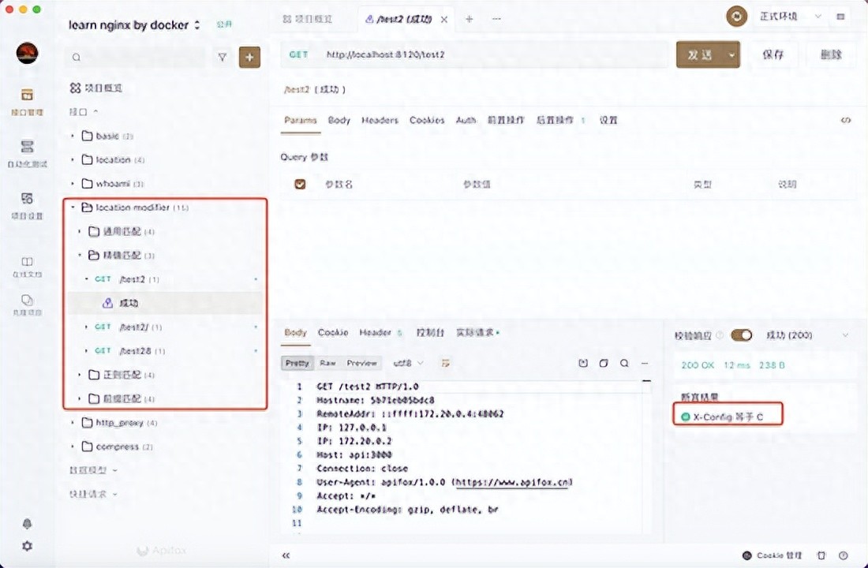
Task: Collapse the 接口 section header
Action: [84, 112]
